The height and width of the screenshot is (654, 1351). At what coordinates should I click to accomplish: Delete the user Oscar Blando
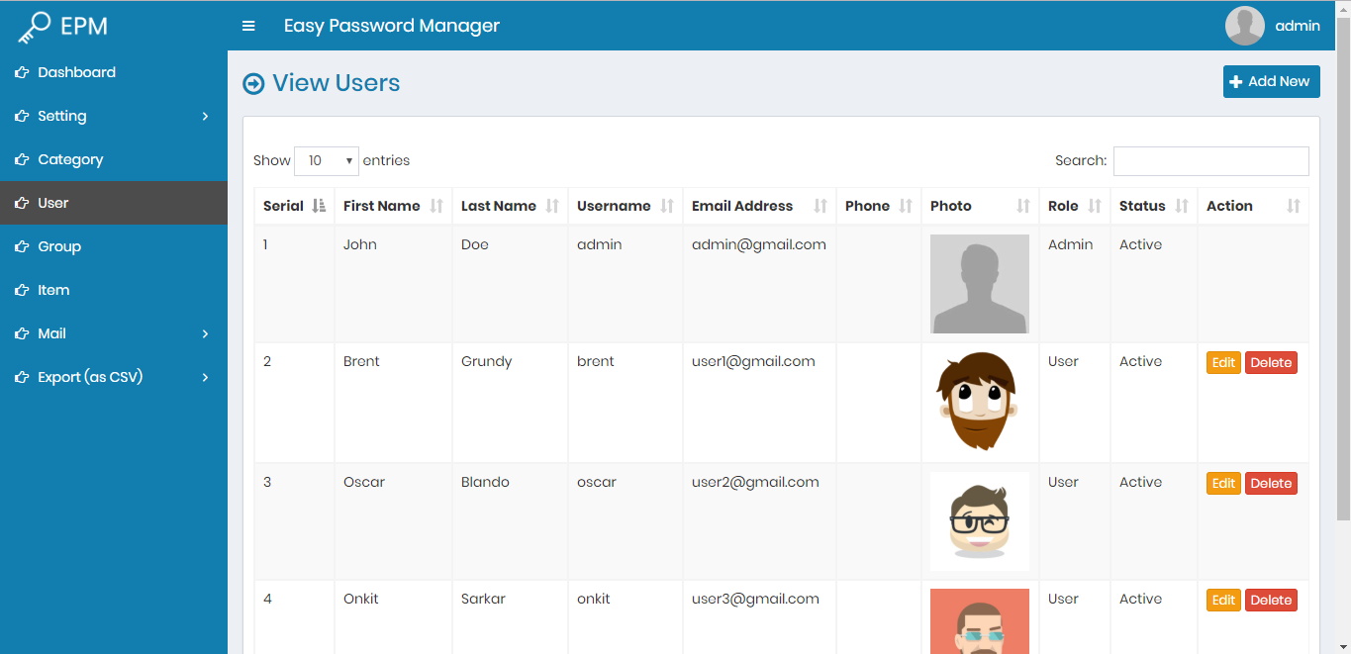pyautogui.click(x=1271, y=484)
